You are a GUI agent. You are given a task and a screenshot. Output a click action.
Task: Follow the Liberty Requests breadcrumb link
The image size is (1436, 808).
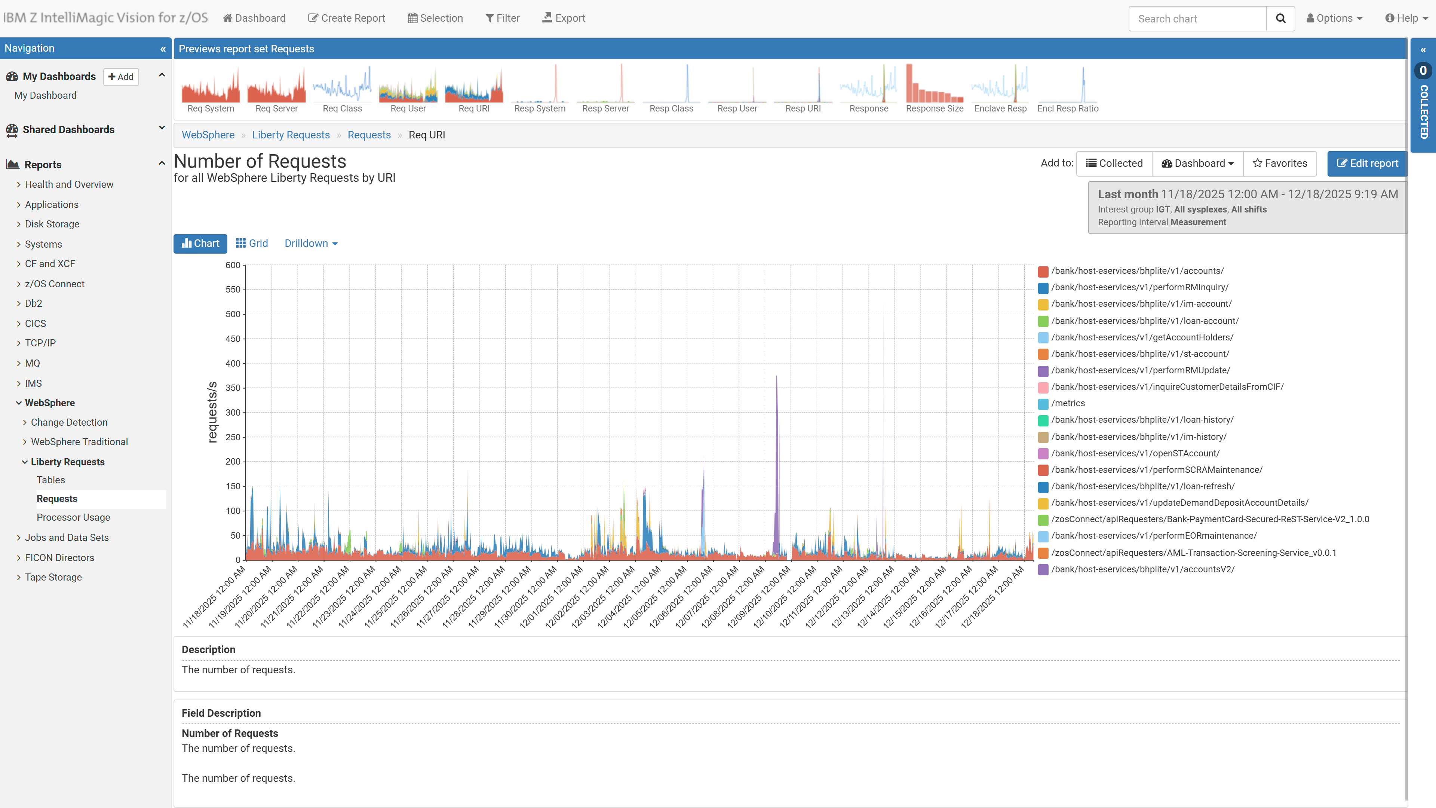coord(291,135)
